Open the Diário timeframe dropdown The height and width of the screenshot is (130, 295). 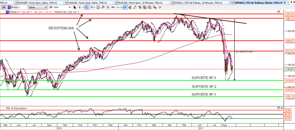coord(38,7)
